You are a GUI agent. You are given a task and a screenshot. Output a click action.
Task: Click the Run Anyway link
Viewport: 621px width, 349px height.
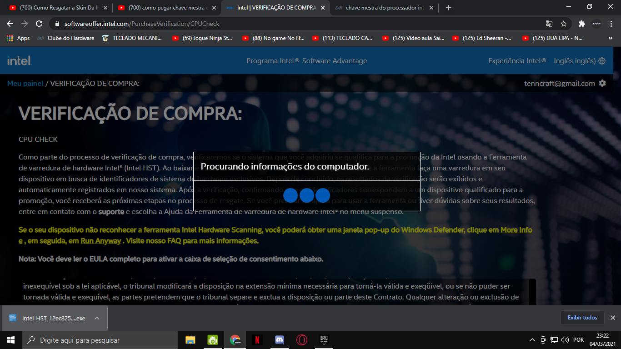101,241
